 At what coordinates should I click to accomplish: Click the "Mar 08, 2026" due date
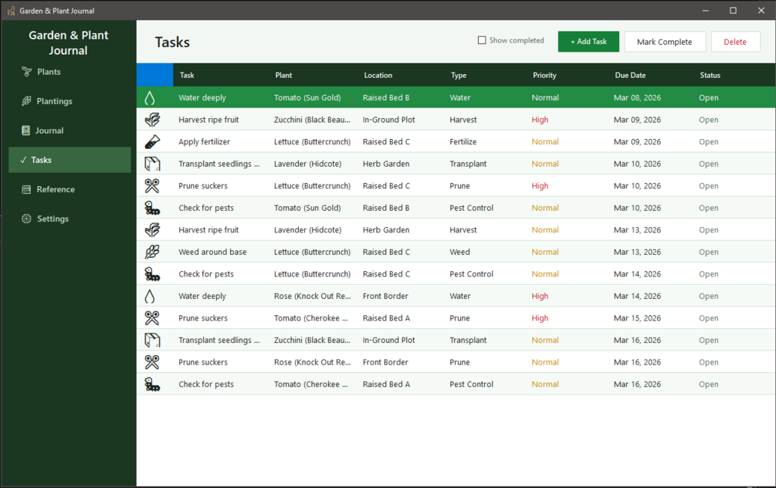(x=637, y=98)
